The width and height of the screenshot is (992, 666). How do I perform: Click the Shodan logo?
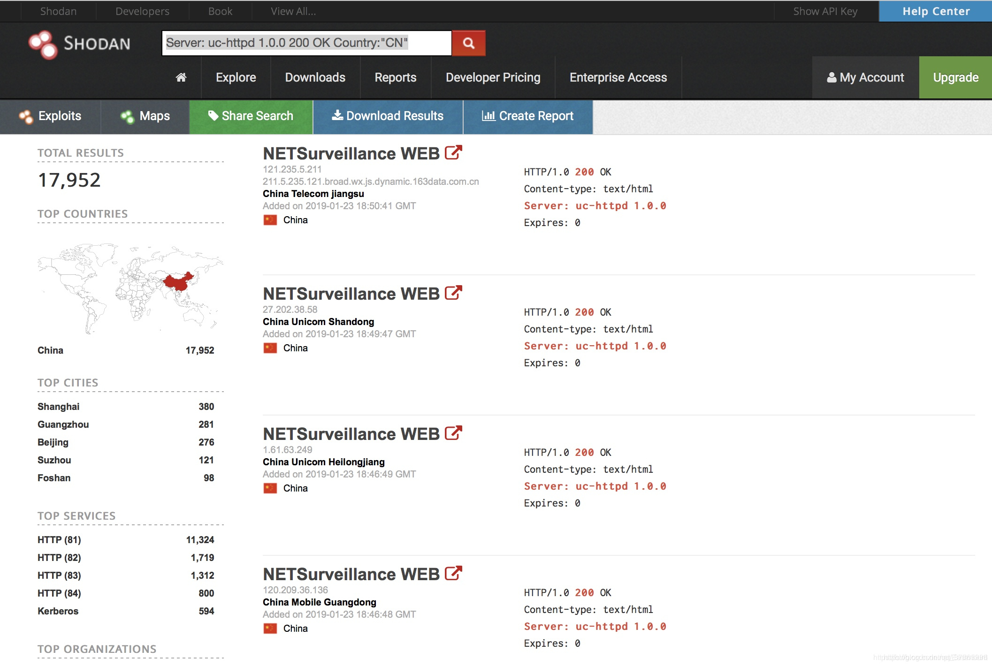point(80,44)
